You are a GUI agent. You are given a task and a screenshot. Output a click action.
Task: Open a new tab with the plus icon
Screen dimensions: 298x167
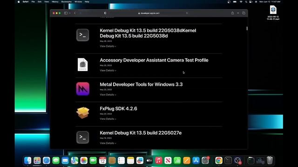[x=238, y=13]
